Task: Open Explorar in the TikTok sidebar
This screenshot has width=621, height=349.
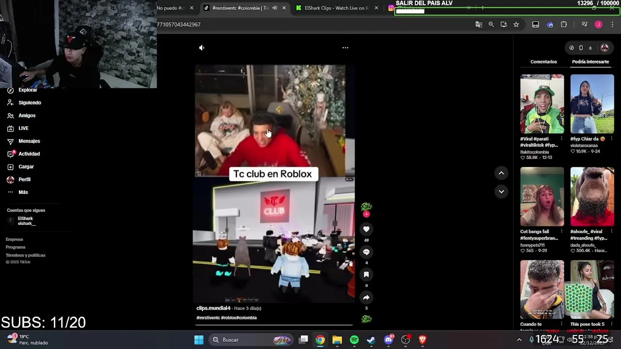Action: point(22,90)
